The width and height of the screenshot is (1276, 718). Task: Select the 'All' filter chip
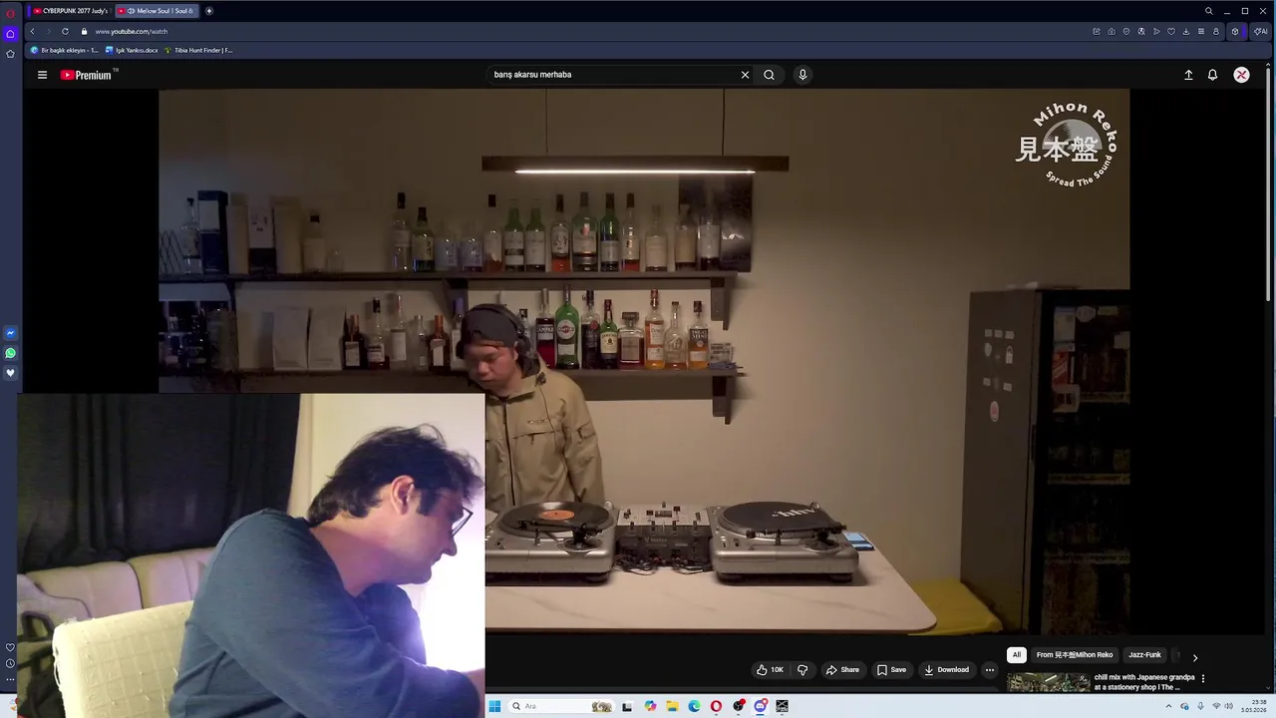click(1017, 655)
